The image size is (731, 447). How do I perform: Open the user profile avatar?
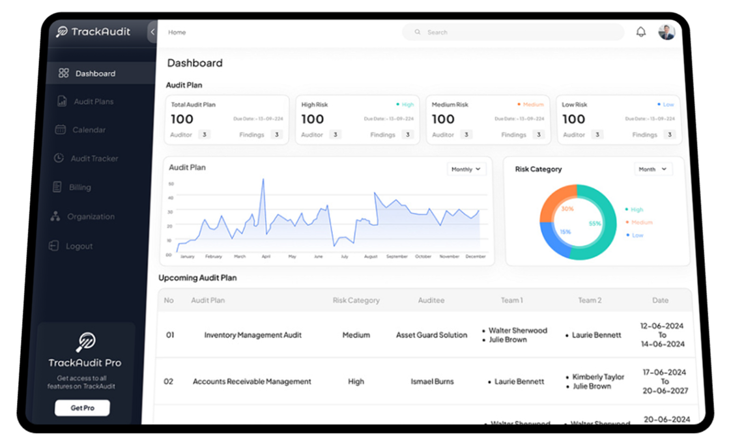[666, 32]
